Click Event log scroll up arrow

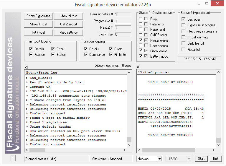click(129, 72)
